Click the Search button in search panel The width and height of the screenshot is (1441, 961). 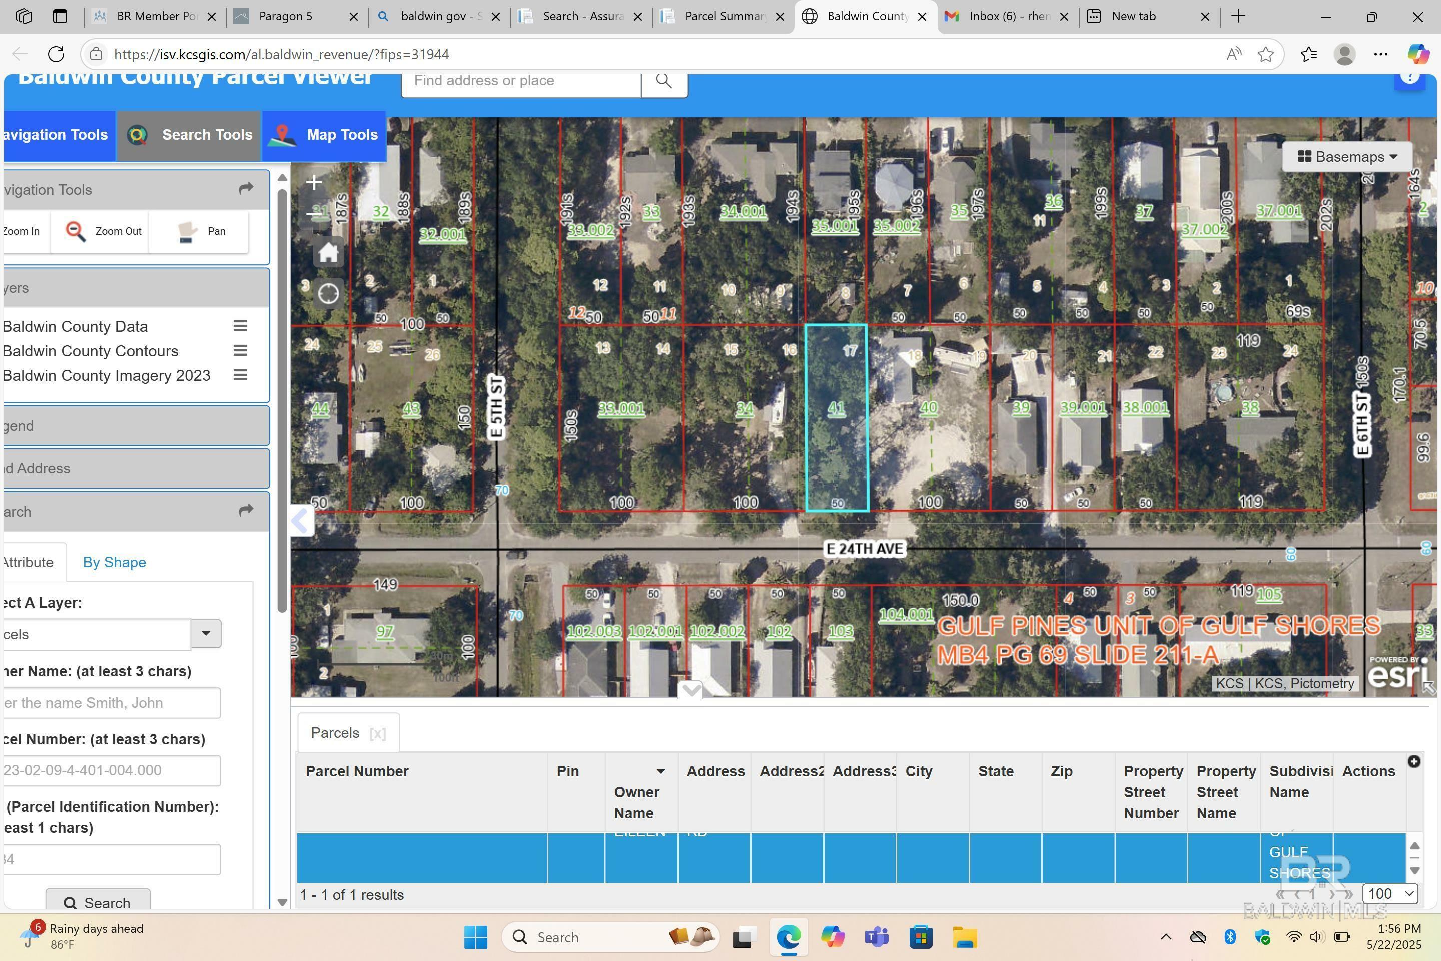tap(98, 902)
